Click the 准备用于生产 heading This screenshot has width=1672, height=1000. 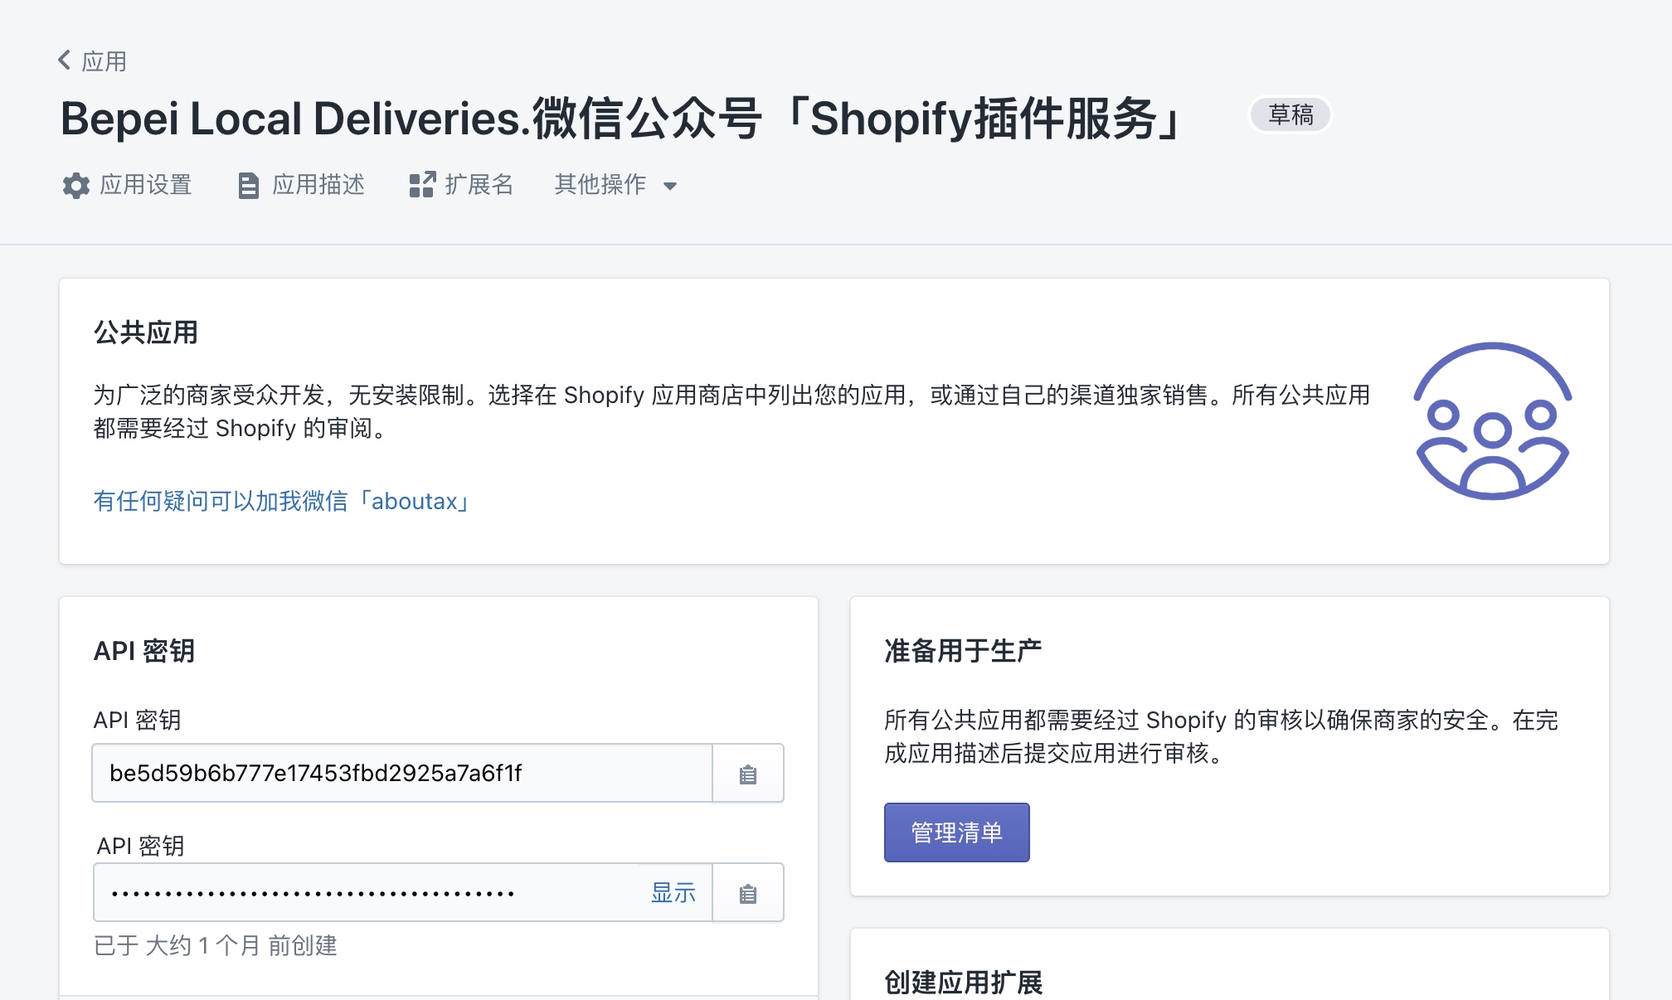963,651
